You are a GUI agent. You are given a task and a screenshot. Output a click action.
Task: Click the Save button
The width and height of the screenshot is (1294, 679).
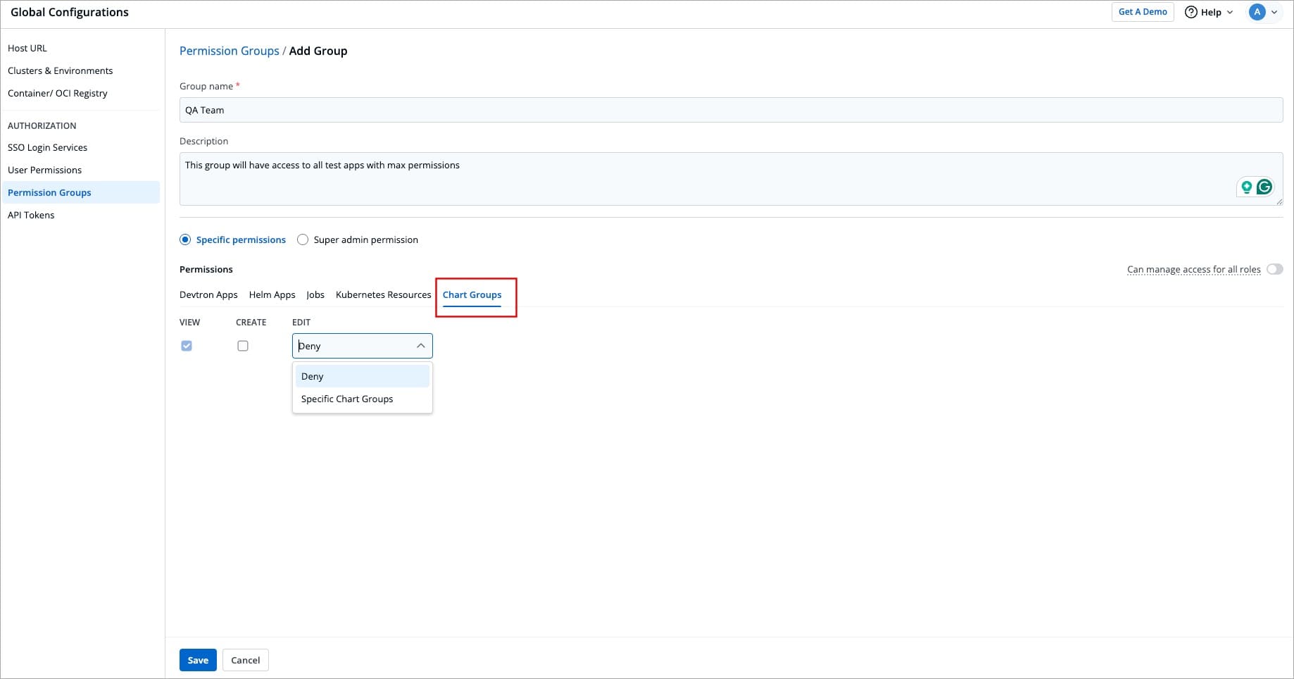pos(198,660)
